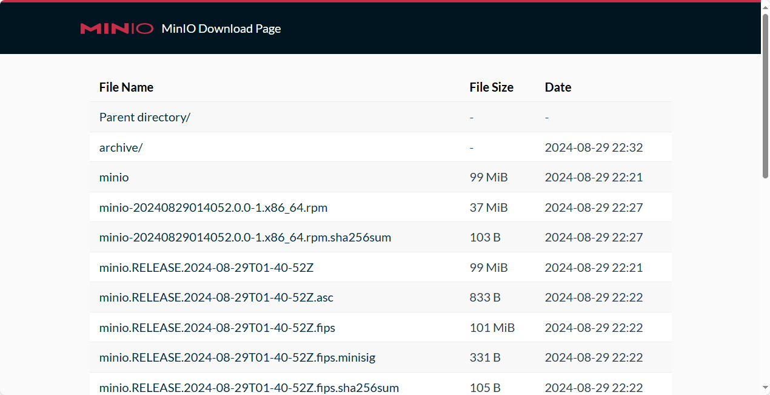The width and height of the screenshot is (770, 395).
Task: Download the minio binary file
Action: tap(114, 177)
